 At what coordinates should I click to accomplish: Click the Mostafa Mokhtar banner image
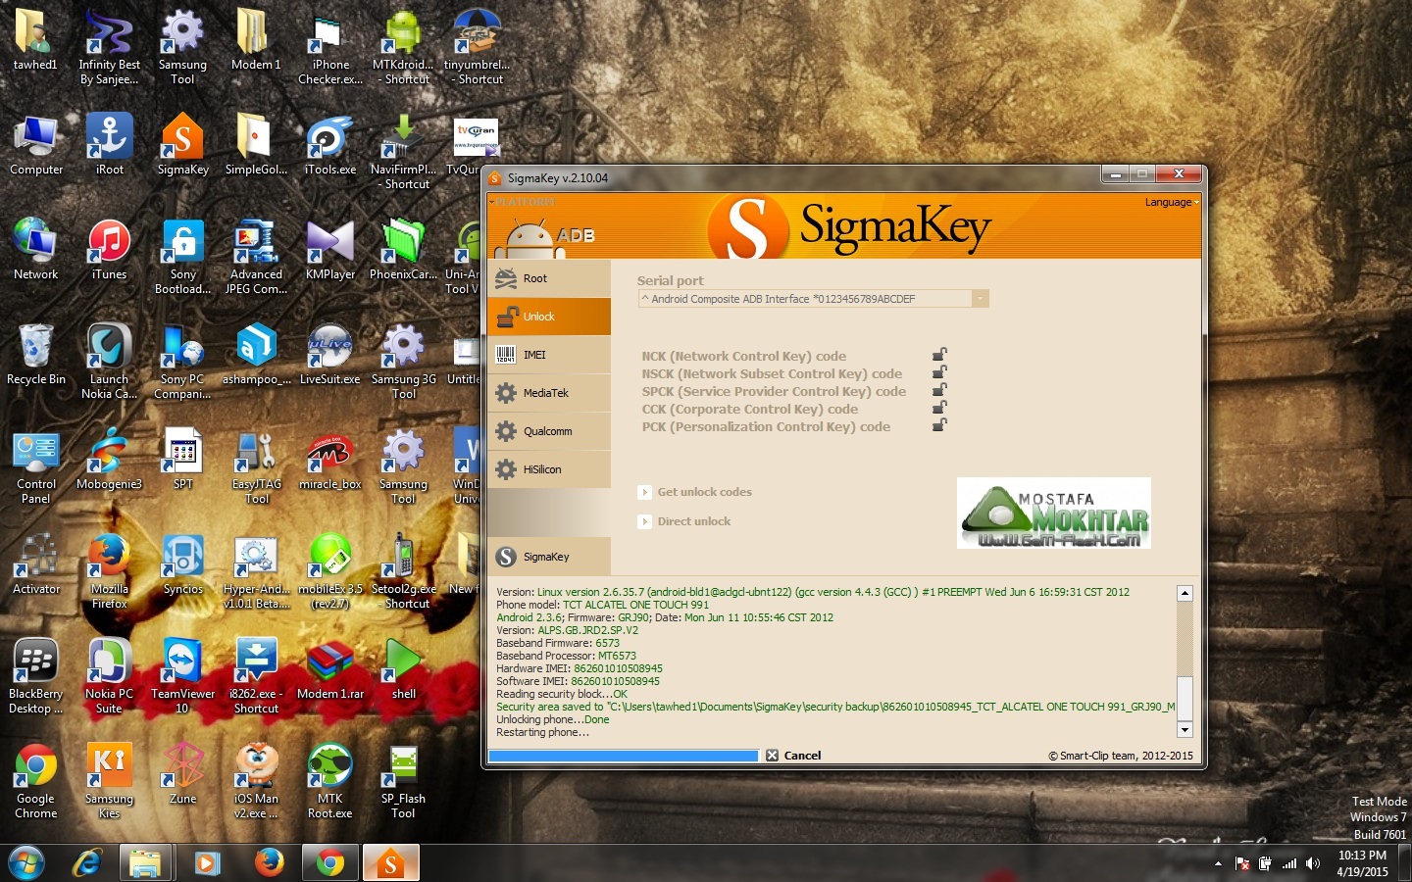coord(1054,513)
